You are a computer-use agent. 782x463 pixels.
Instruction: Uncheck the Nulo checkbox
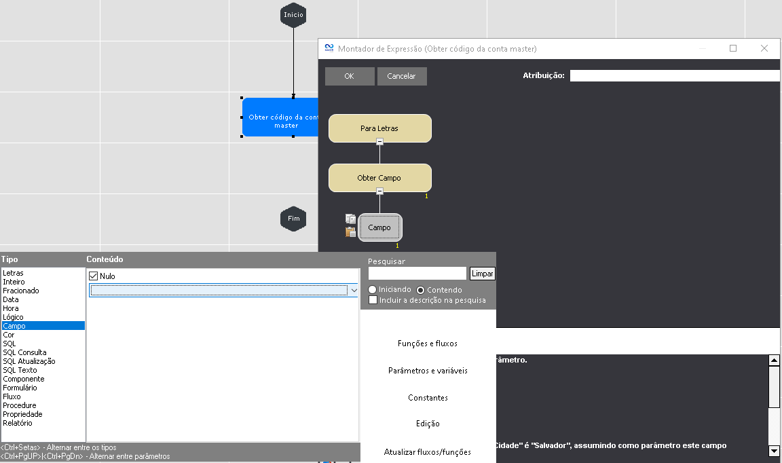click(x=94, y=276)
